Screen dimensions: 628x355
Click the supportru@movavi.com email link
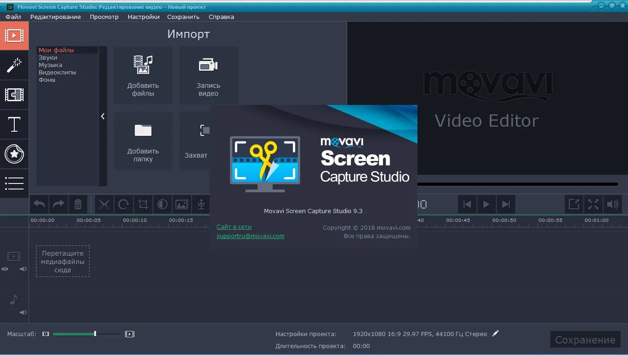(x=250, y=236)
